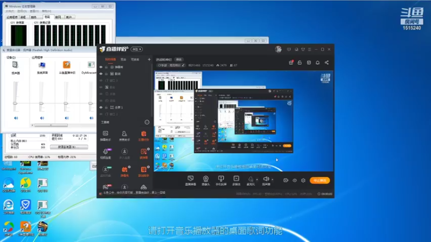431x242 pixels.
Task: Click the gift box icon with red dot
Action: (x=291, y=62)
